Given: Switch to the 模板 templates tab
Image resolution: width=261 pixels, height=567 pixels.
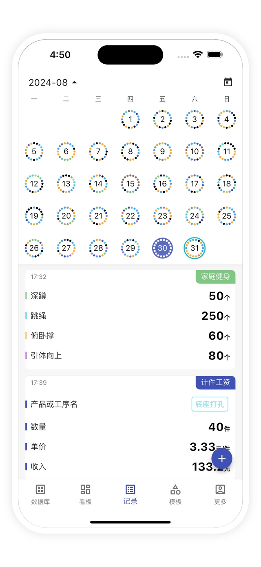Looking at the screenshot, I should pyautogui.click(x=175, y=494).
